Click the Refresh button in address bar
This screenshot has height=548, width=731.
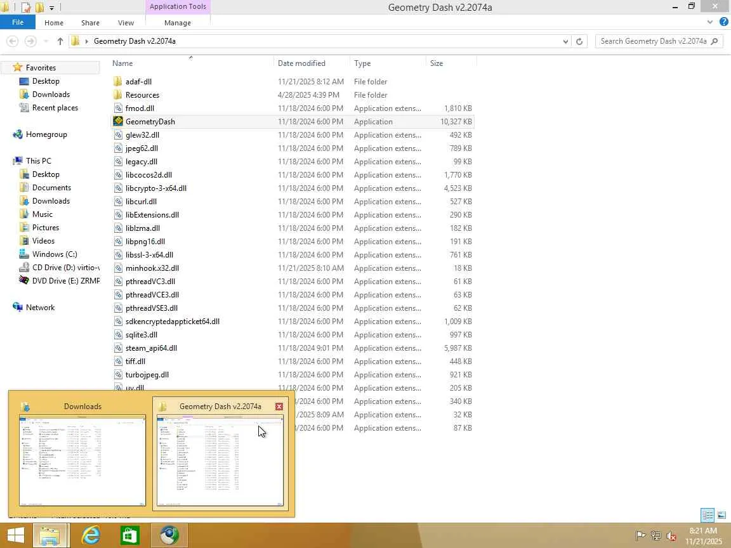(x=579, y=41)
